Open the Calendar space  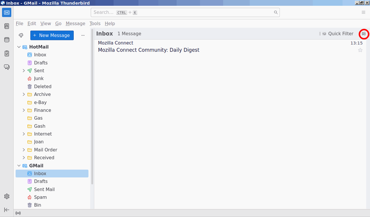pos(7,40)
